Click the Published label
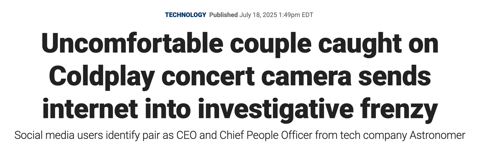Image resolution: width=487 pixels, height=152 pixels. click(223, 15)
